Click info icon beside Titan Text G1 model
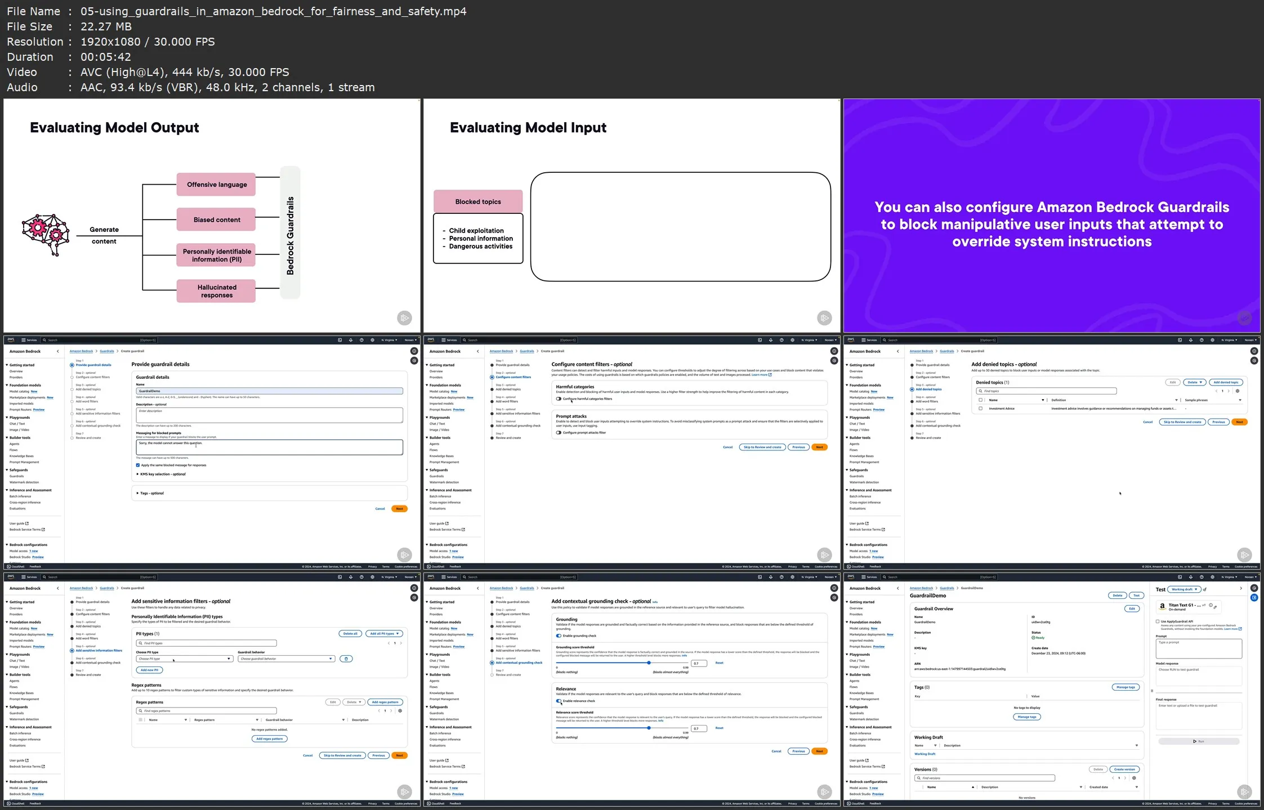 1211,605
